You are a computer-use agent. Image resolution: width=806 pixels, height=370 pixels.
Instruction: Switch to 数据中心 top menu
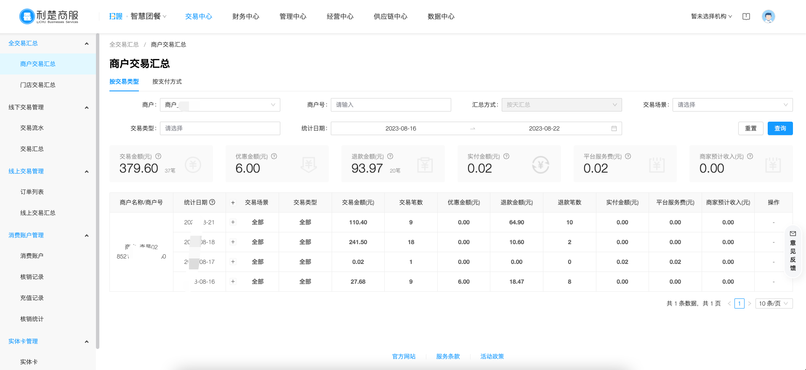click(441, 16)
